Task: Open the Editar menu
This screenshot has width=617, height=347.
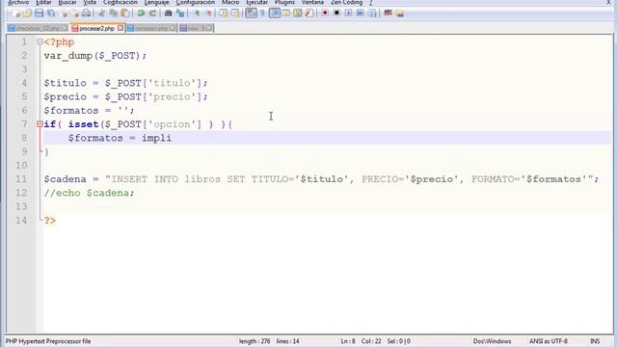Action: (x=43, y=2)
